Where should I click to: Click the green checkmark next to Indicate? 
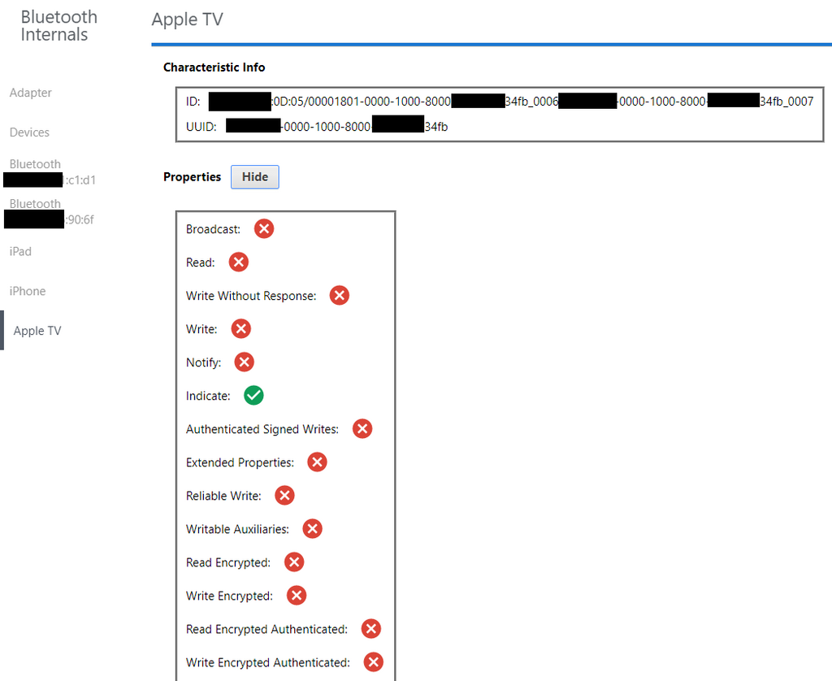pyautogui.click(x=253, y=395)
